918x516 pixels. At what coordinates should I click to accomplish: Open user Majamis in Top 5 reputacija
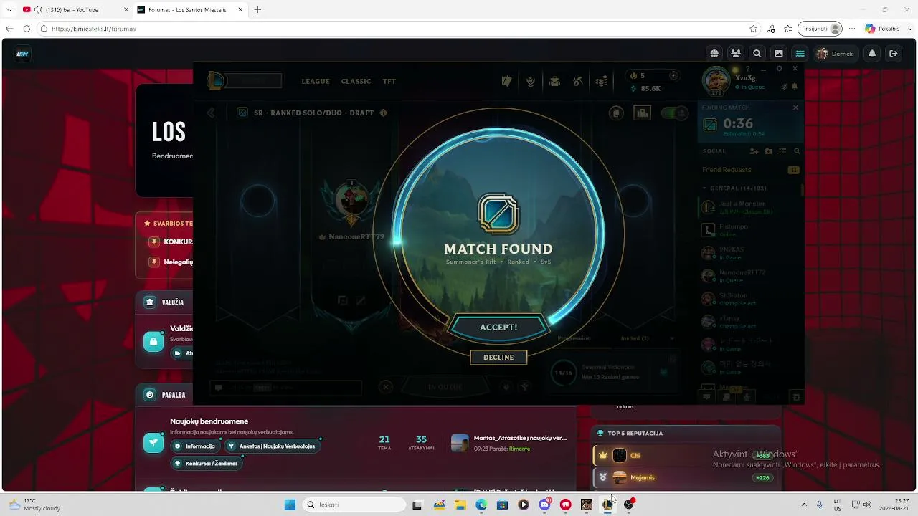click(643, 478)
